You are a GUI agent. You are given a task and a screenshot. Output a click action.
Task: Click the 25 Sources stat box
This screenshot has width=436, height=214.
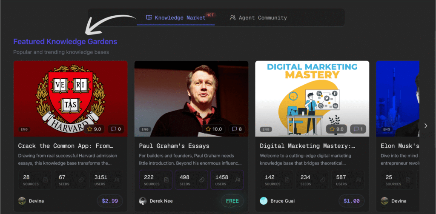point(397,180)
